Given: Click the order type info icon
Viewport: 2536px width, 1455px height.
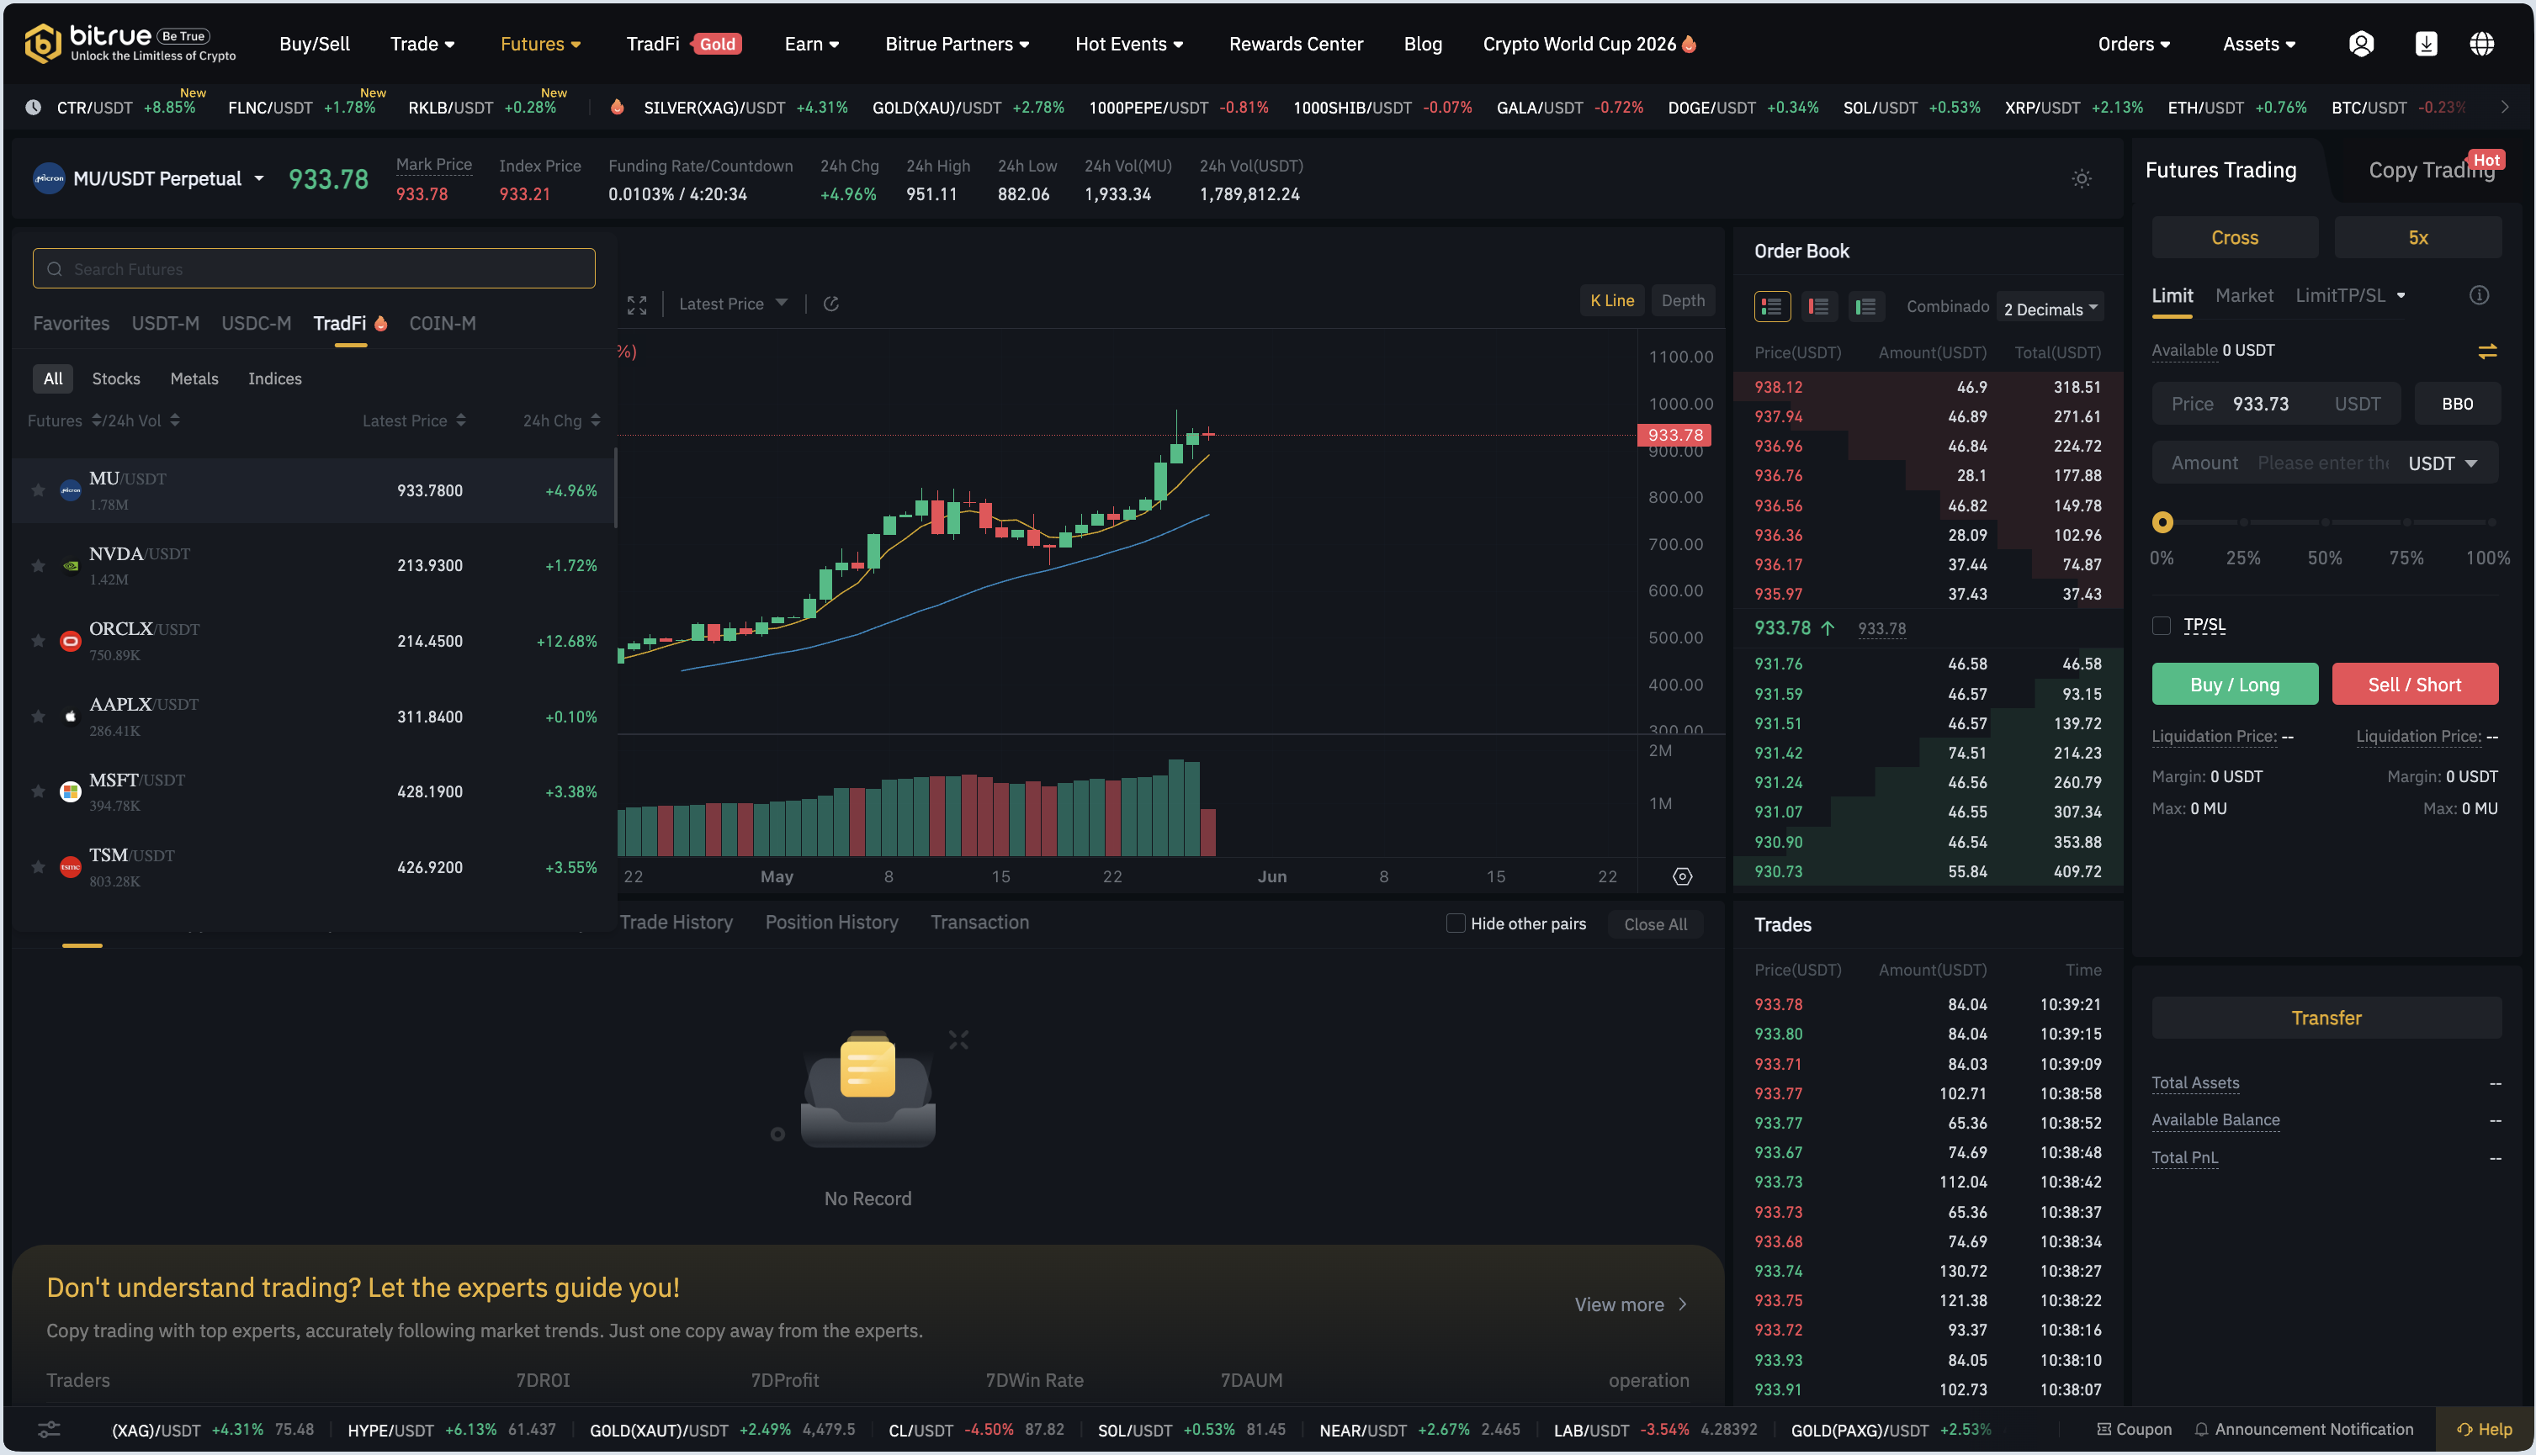Looking at the screenshot, I should pyautogui.click(x=2479, y=295).
